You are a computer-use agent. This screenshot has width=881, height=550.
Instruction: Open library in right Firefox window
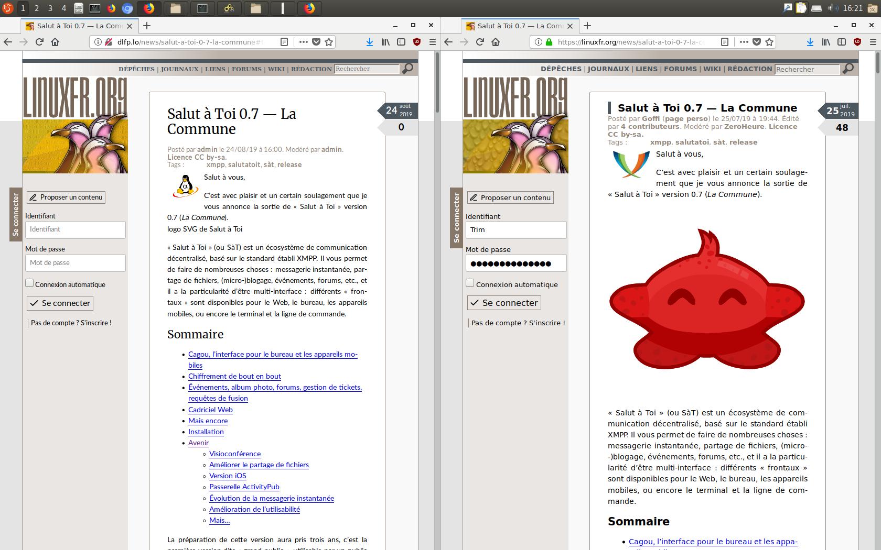826,42
